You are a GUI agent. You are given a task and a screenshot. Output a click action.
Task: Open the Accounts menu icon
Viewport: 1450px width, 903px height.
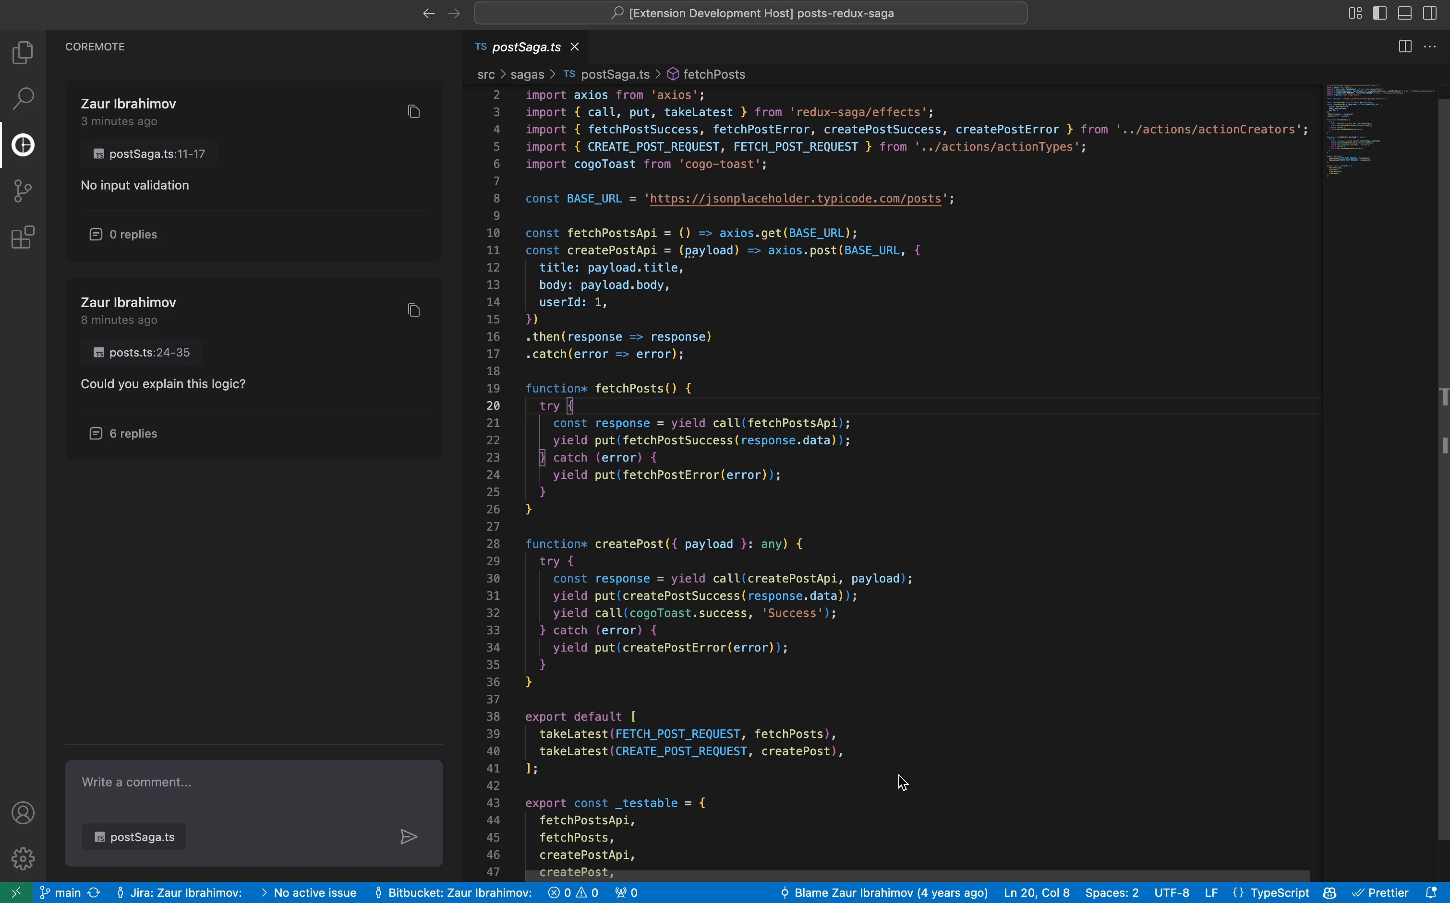23,813
